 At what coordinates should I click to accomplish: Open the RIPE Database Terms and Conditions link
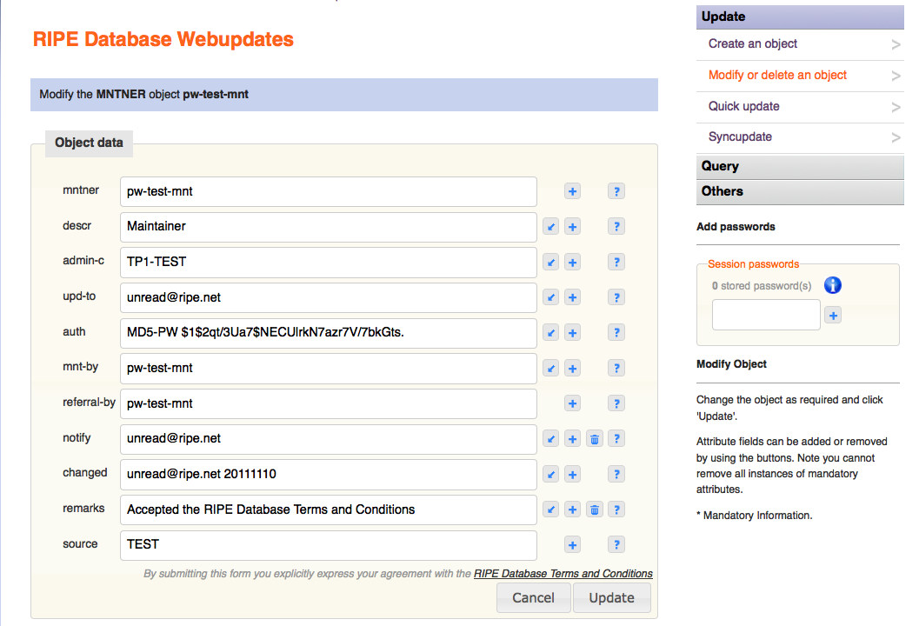[x=563, y=574]
